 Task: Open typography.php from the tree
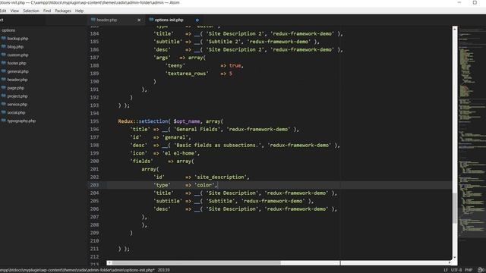tap(21, 121)
